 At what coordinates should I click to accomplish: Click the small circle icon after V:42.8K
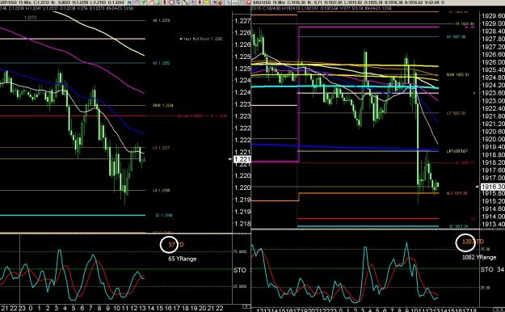pyautogui.click(x=444, y=2)
